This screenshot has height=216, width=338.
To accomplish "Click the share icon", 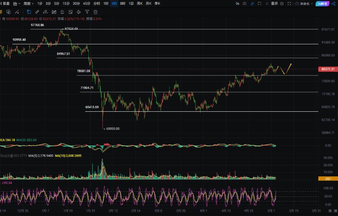I will [333, 4].
